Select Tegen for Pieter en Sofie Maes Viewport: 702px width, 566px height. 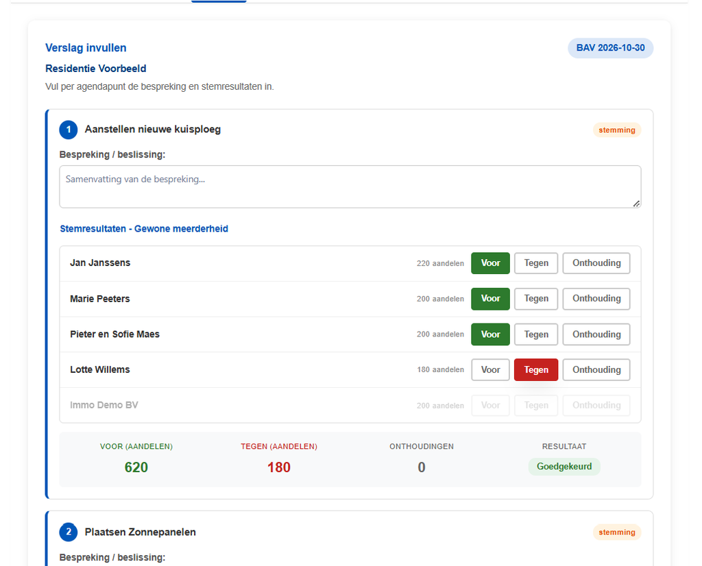pos(536,334)
